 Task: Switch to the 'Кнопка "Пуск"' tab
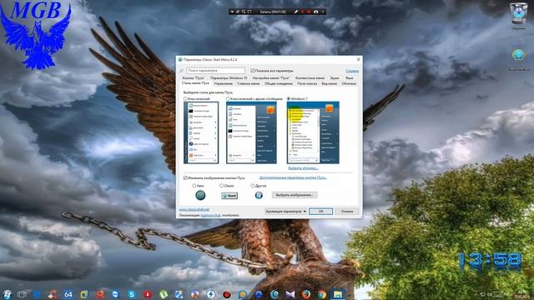[193, 77]
